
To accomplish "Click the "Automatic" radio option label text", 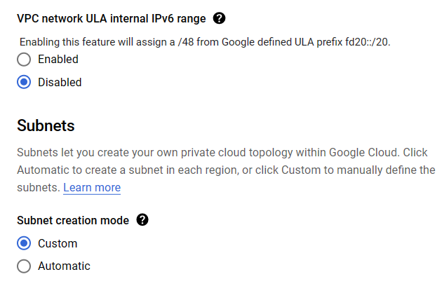I will coord(64,266).
